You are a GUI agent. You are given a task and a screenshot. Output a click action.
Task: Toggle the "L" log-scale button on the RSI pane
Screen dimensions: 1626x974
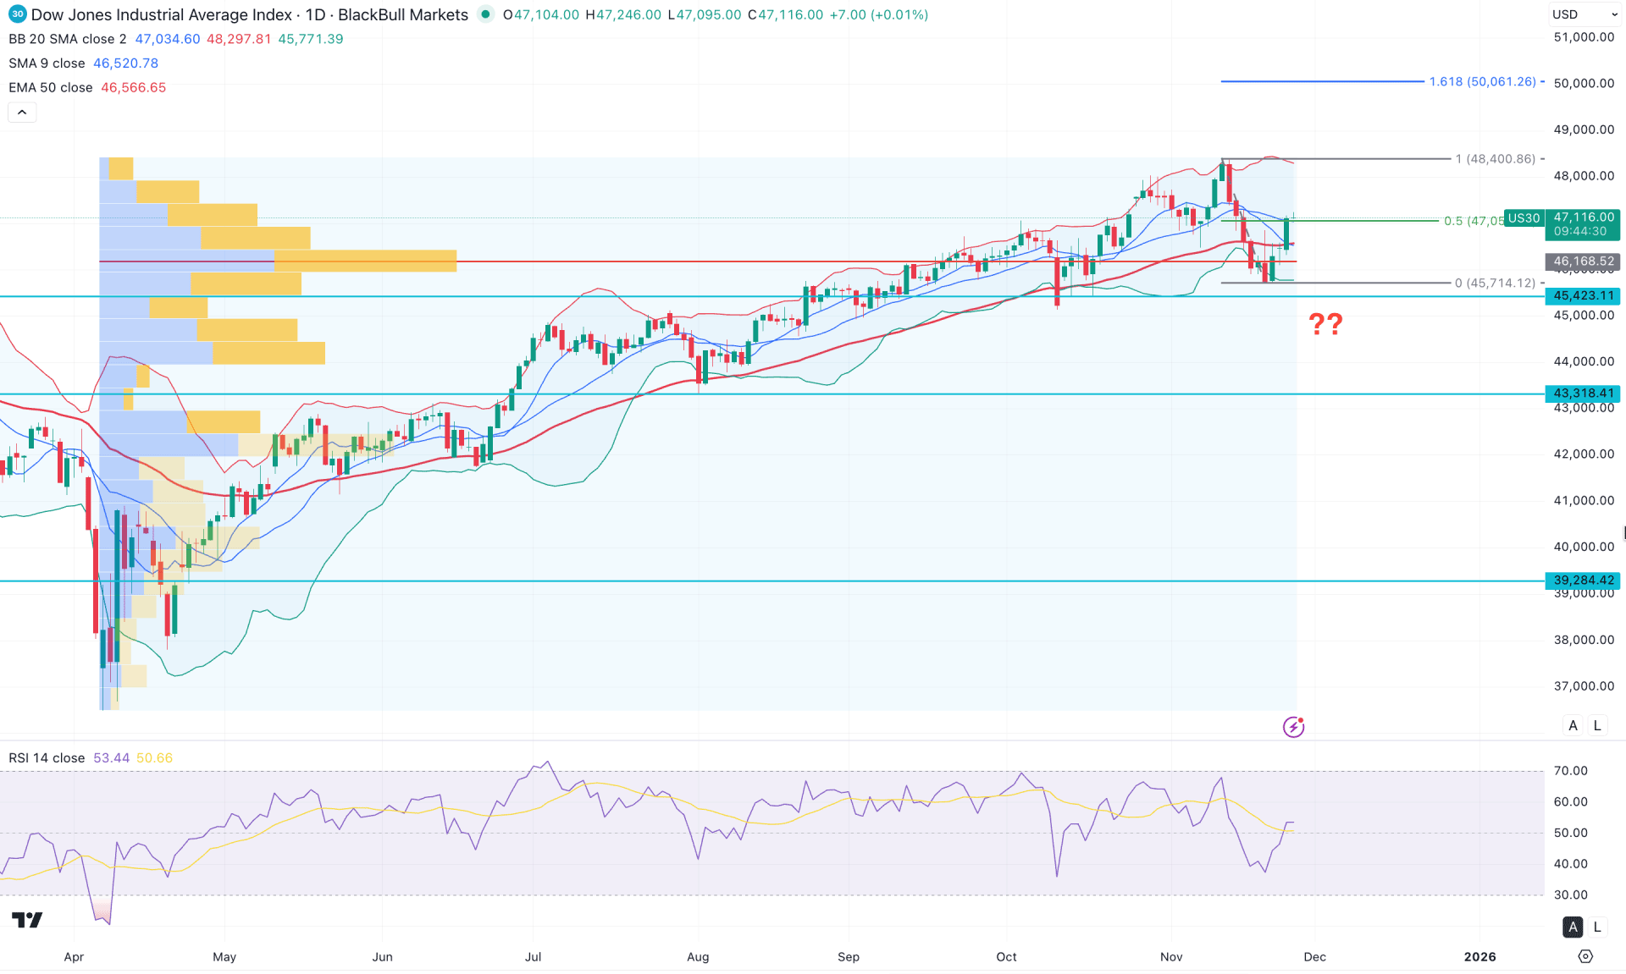click(x=1597, y=927)
